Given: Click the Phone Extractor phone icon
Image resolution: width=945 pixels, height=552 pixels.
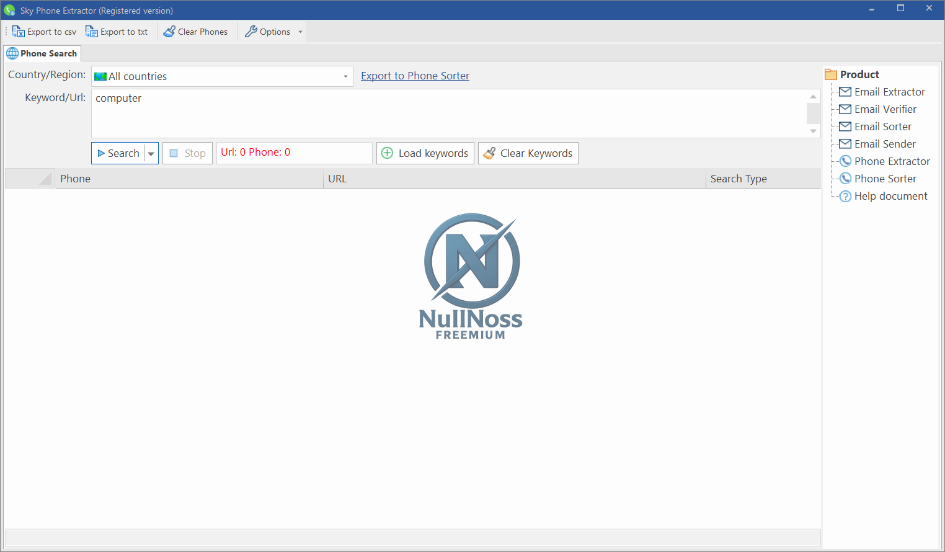Looking at the screenshot, I should (x=845, y=161).
